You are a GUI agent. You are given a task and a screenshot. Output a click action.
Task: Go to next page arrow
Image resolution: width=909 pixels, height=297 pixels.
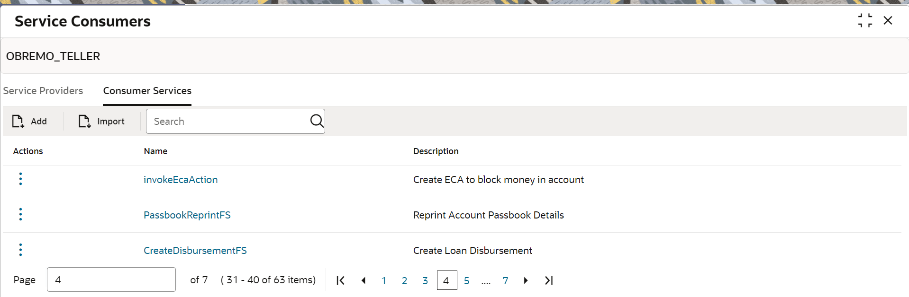click(x=526, y=280)
